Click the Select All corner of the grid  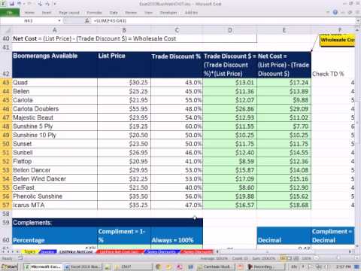6,30
